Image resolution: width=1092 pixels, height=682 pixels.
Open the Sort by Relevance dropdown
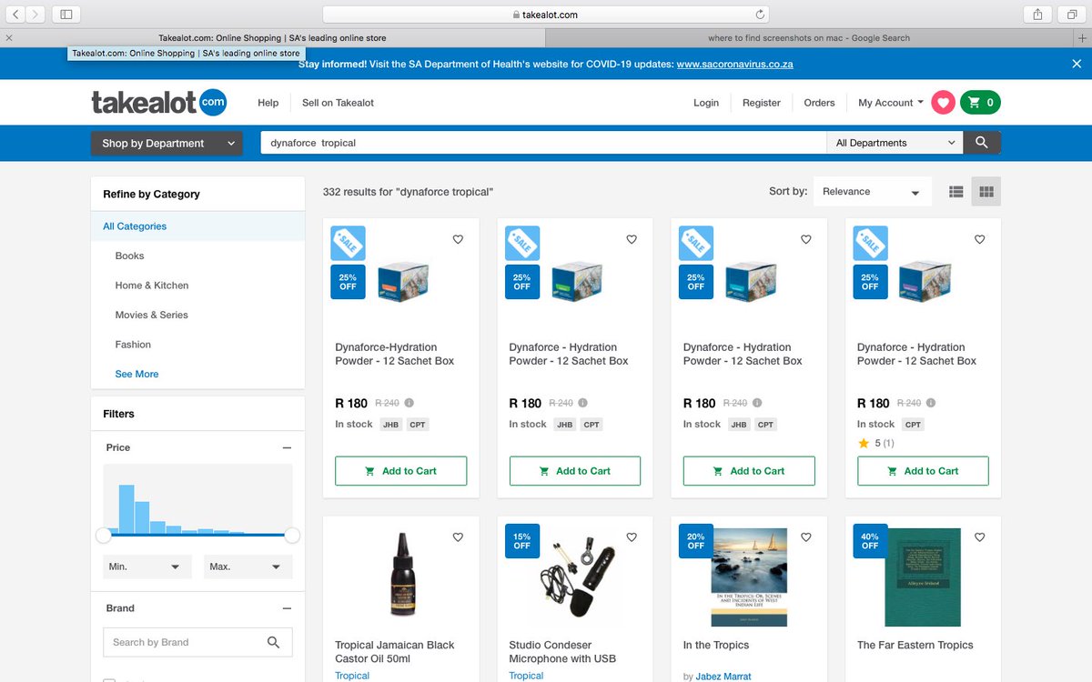coord(873,192)
